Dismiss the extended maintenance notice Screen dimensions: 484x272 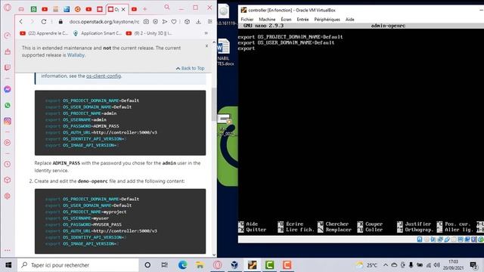(206, 45)
